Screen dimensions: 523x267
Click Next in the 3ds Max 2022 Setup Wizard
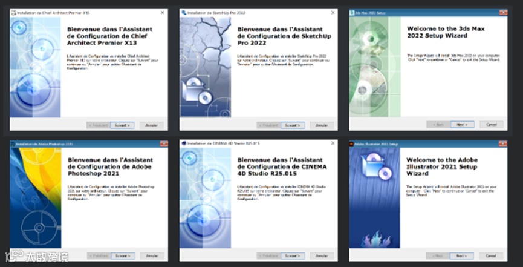click(463, 125)
